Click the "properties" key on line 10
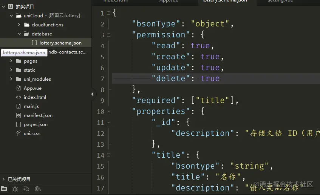 (x=161, y=112)
